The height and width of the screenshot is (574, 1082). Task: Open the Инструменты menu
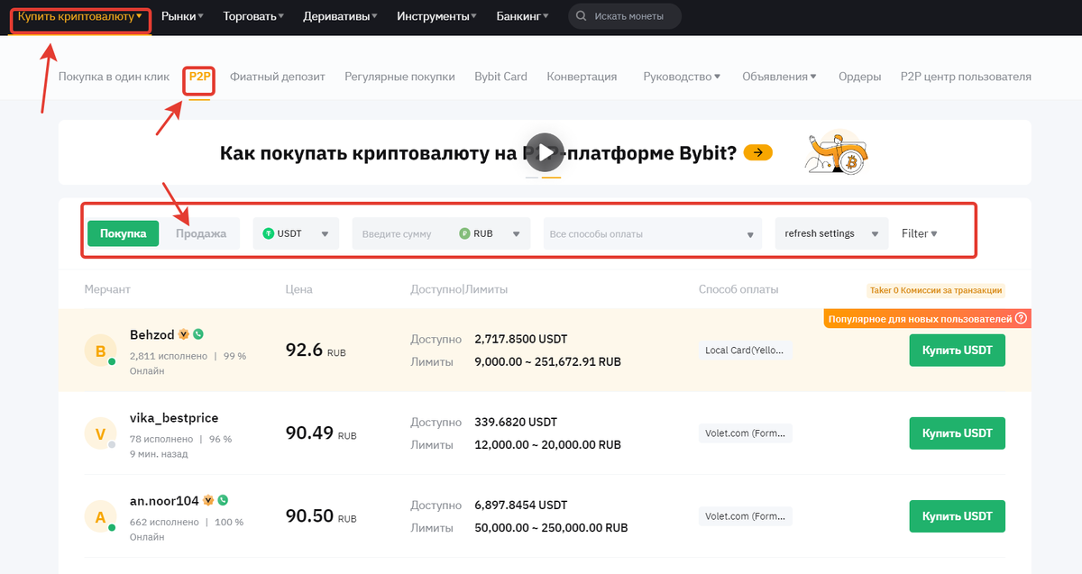[x=437, y=16]
